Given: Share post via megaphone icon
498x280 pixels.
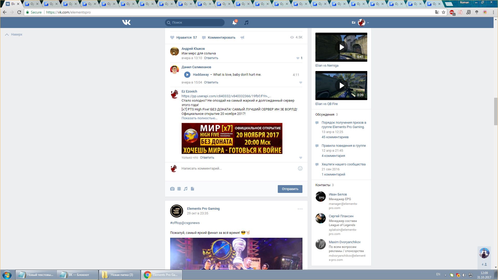Looking at the screenshot, I should click(x=242, y=38).
